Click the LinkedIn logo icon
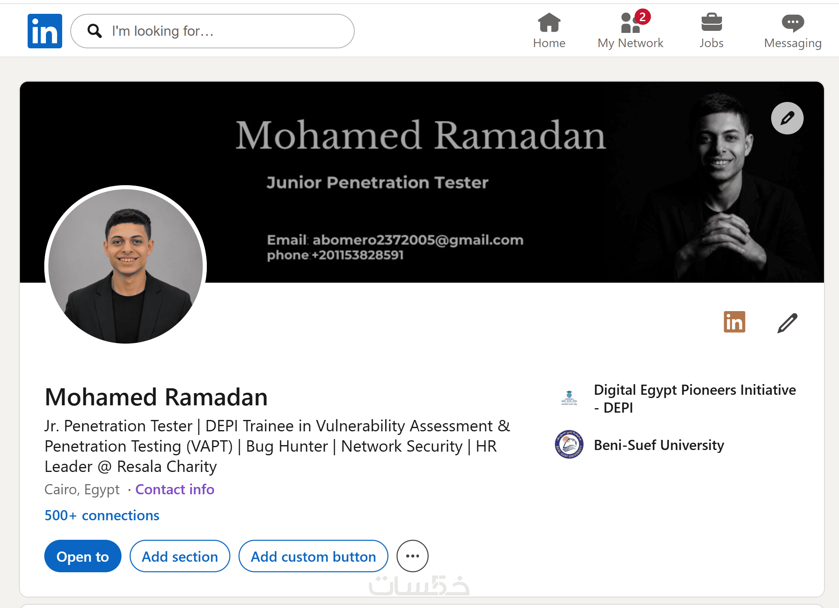This screenshot has height=608, width=839. (45, 31)
